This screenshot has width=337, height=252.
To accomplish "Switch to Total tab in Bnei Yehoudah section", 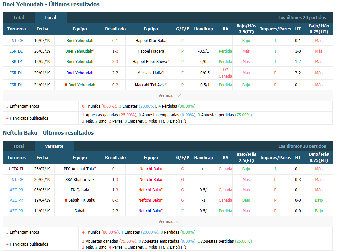I will click(x=19, y=18).
